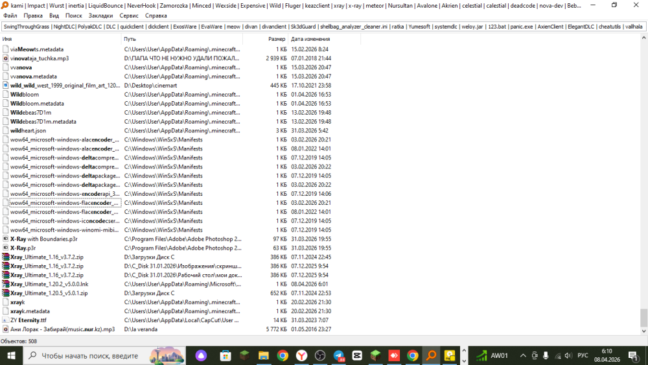Select the Wildebeas7D1m.metadata file row
Screen dimensions: 648x365
[x=43, y=121]
